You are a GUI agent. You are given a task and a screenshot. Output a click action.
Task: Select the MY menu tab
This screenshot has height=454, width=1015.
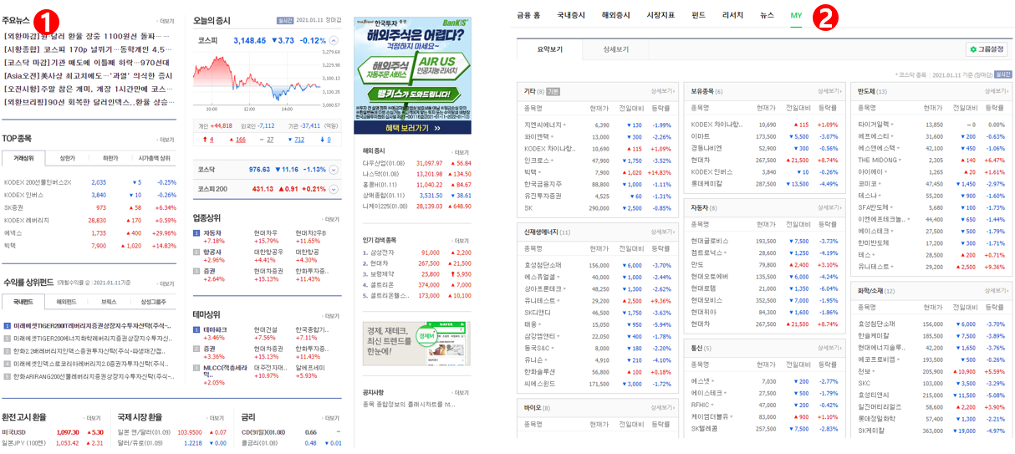796,15
